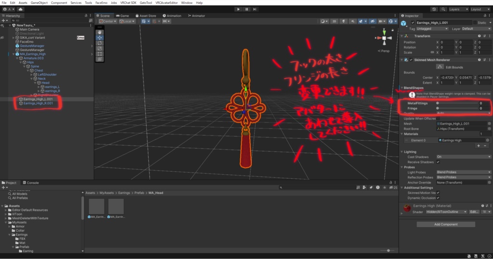Click the scene orientation gizmo center cube
The height and width of the screenshot is (259, 493).
[384, 38]
